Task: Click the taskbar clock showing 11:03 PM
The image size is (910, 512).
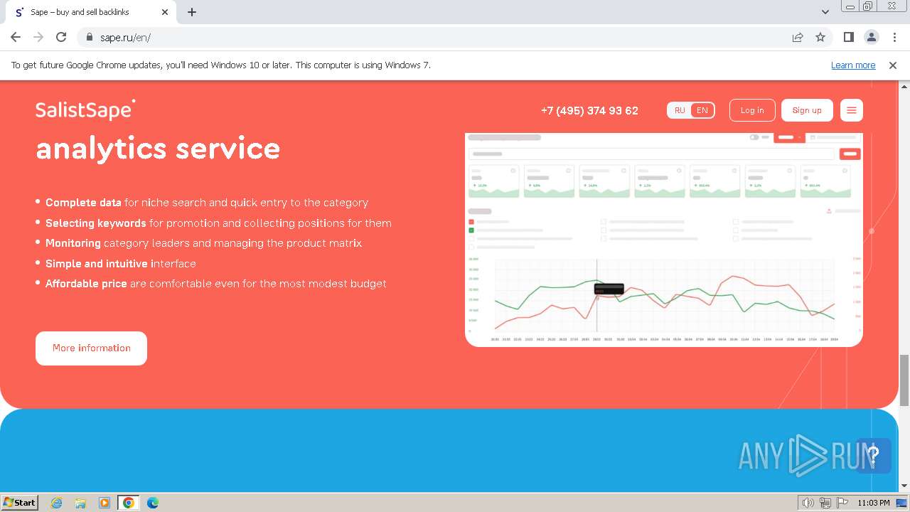Action: [874, 503]
